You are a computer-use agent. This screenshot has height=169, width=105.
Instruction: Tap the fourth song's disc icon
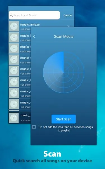(14, 60)
